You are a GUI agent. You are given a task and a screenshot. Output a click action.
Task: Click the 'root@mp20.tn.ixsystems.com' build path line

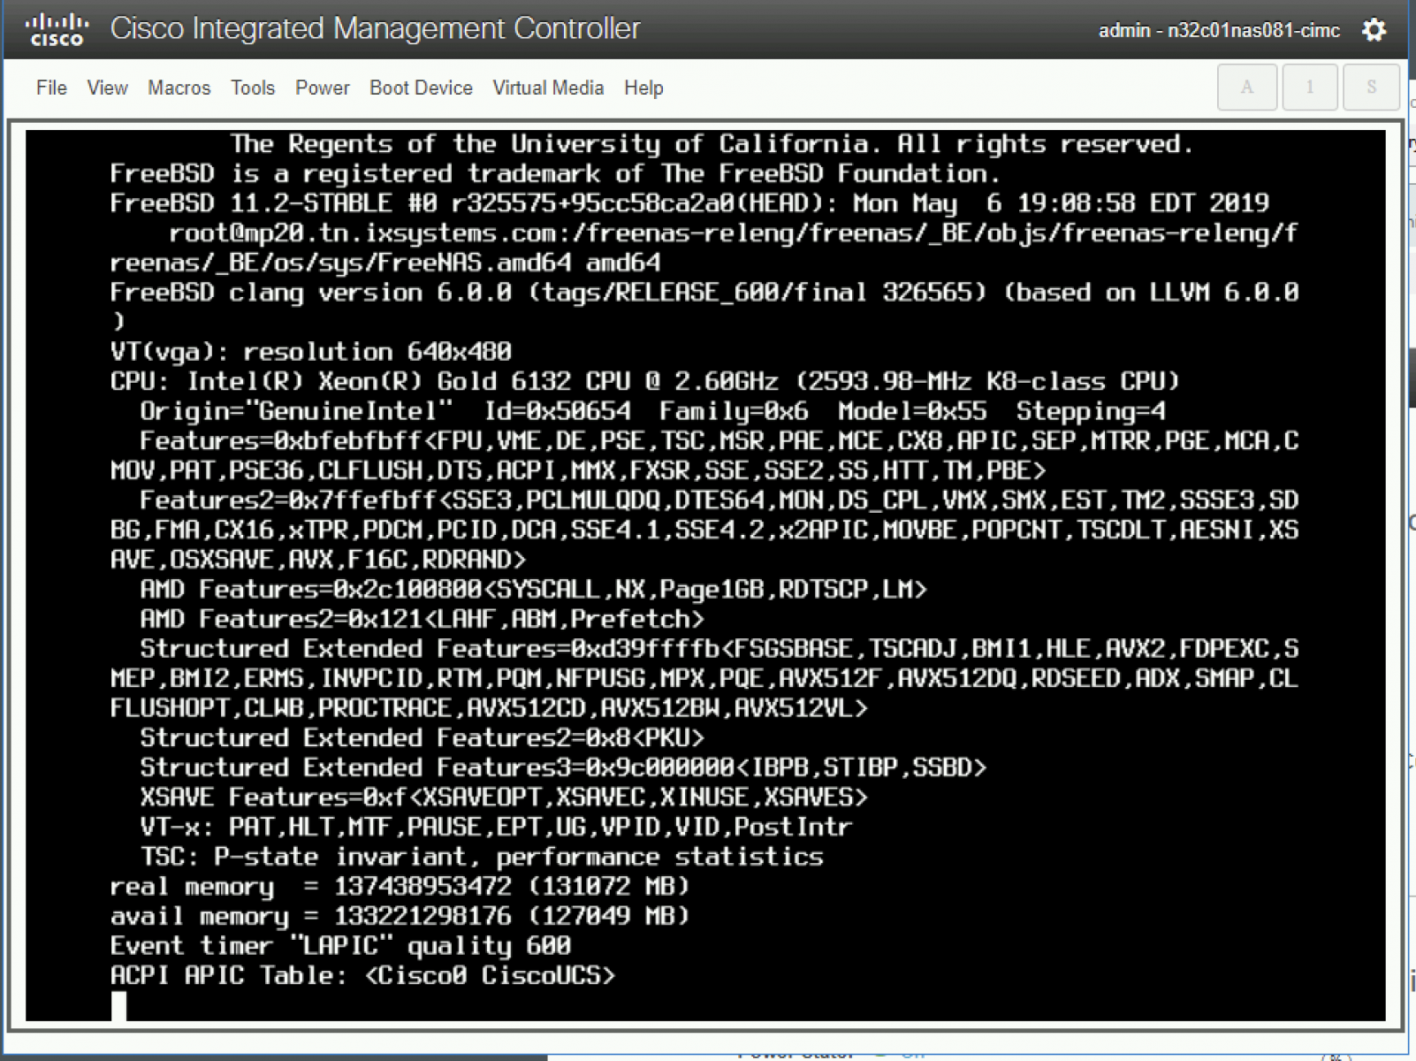coord(734,233)
